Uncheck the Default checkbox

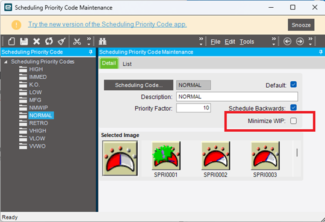(x=293, y=85)
